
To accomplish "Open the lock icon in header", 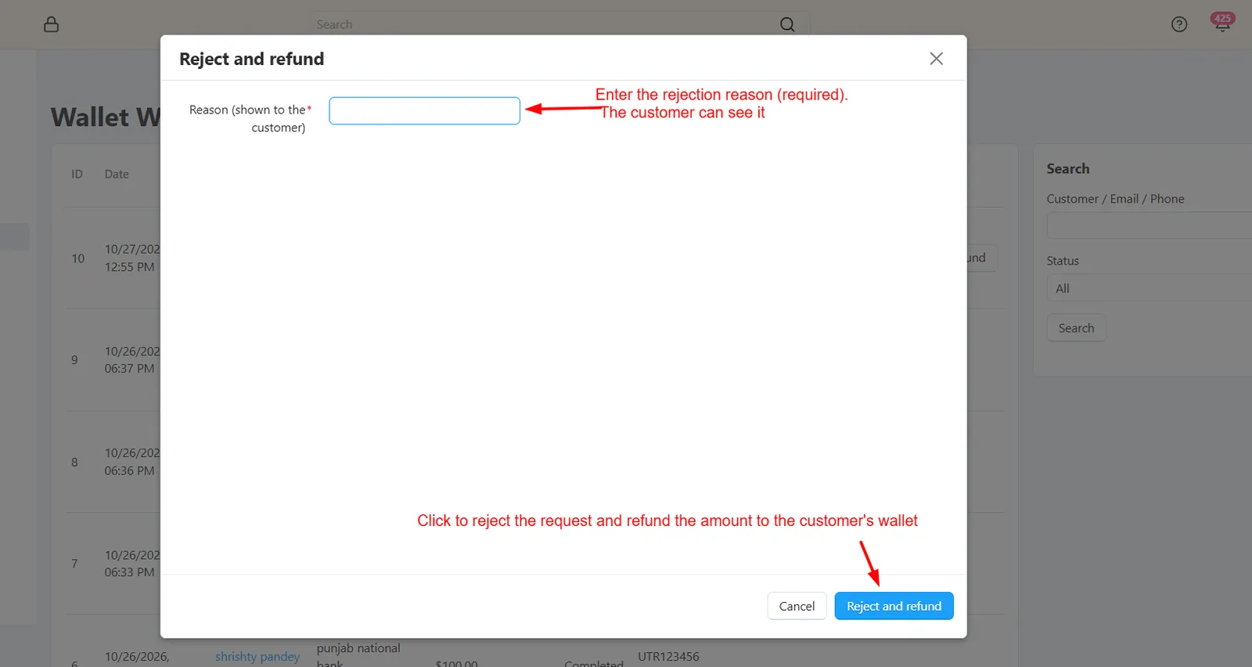I will coord(52,24).
